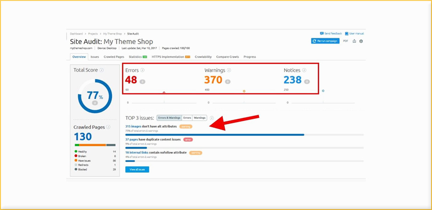The height and width of the screenshot is (210, 432).
Task: Export report using the PDF button
Action: pos(346,41)
